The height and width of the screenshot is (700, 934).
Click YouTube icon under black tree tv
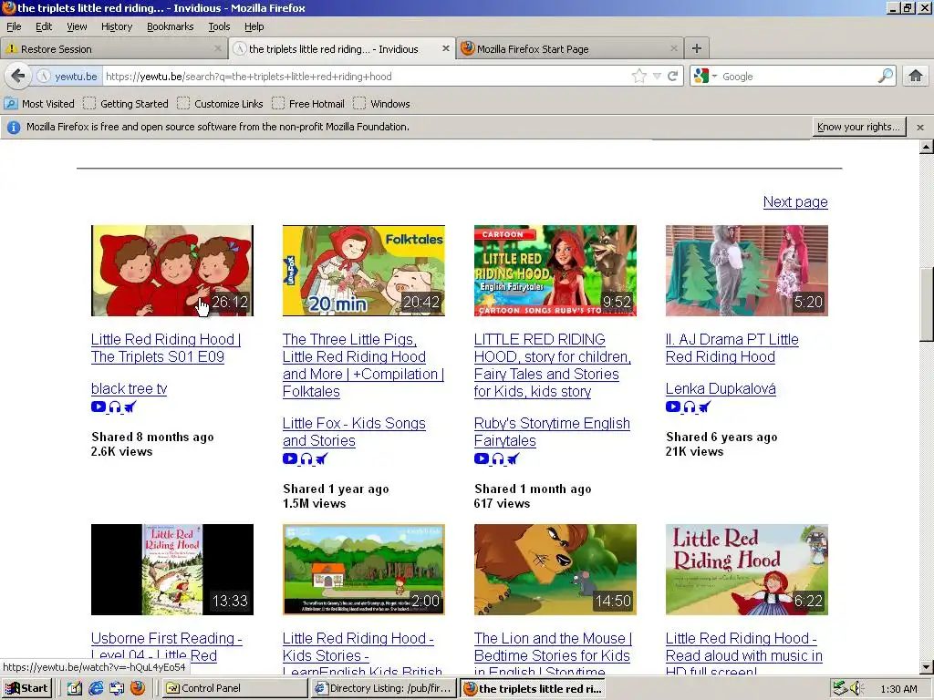click(x=99, y=407)
